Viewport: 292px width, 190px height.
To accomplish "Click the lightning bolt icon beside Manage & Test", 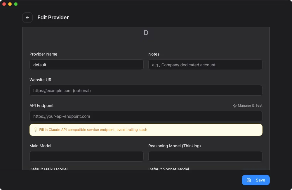I will click(234, 106).
